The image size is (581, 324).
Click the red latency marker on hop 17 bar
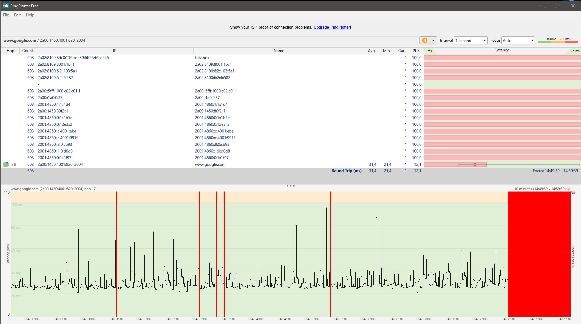click(475, 165)
